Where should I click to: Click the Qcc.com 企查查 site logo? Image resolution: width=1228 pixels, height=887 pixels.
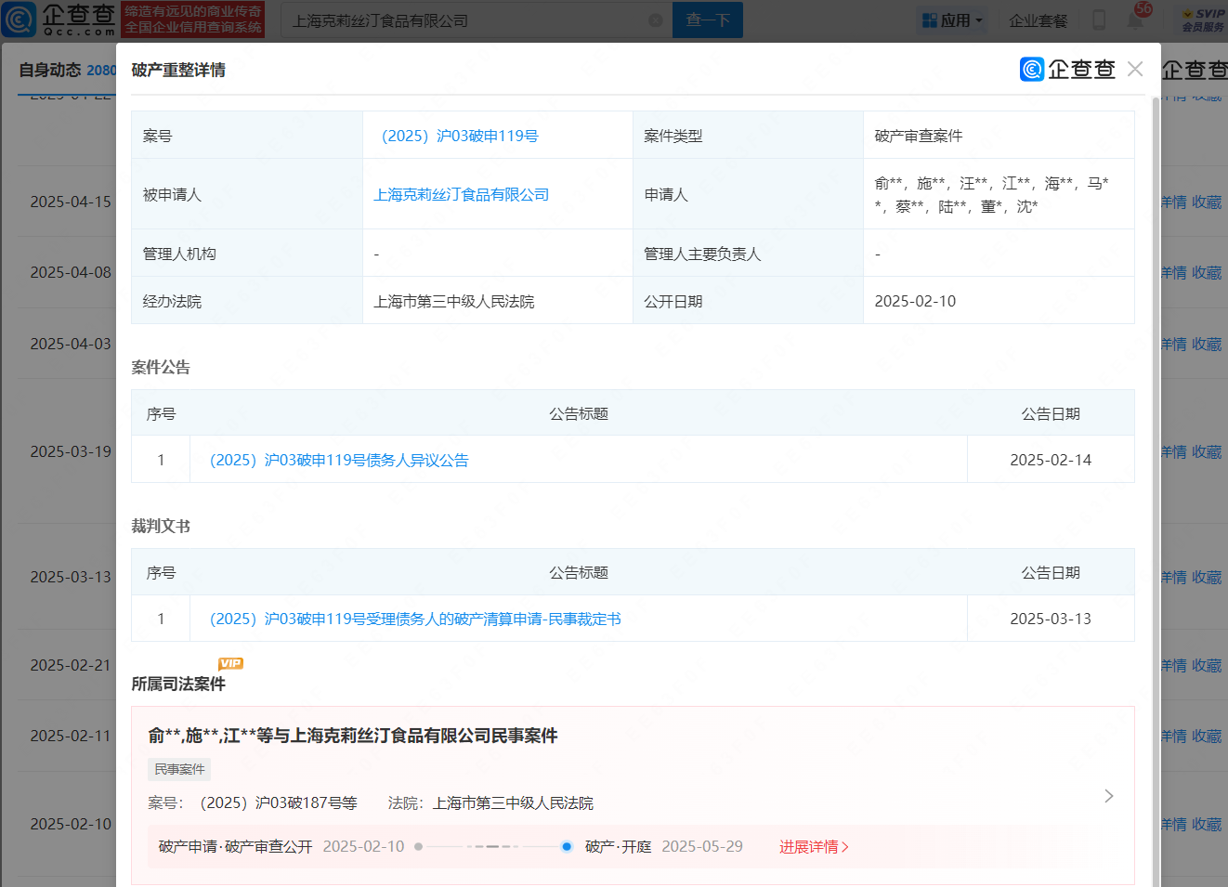[x=60, y=20]
